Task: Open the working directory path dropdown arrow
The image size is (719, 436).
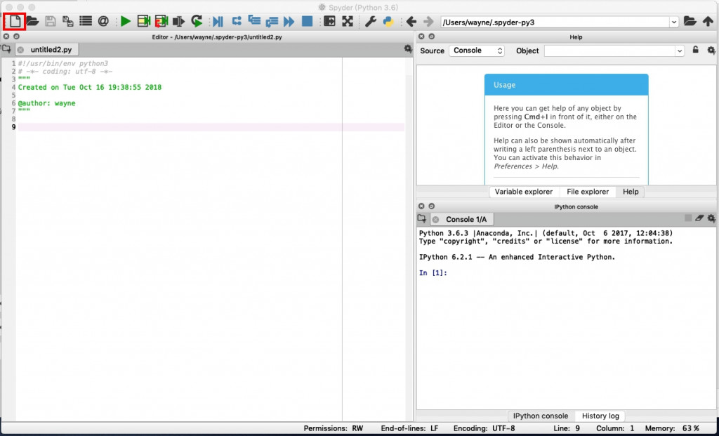Action: pyautogui.click(x=673, y=22)
